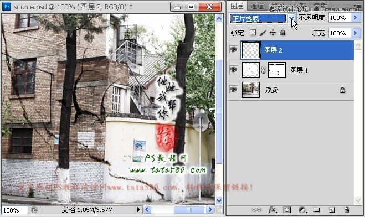The image size is (365, 217).
Task: Close the source.psd document window
Action: click(209, 7)
